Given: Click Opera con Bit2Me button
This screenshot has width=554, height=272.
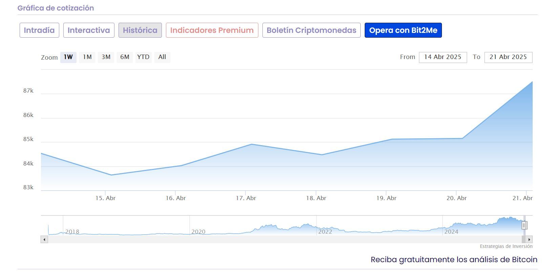Looking at the screenshot, I should (403, 30).
